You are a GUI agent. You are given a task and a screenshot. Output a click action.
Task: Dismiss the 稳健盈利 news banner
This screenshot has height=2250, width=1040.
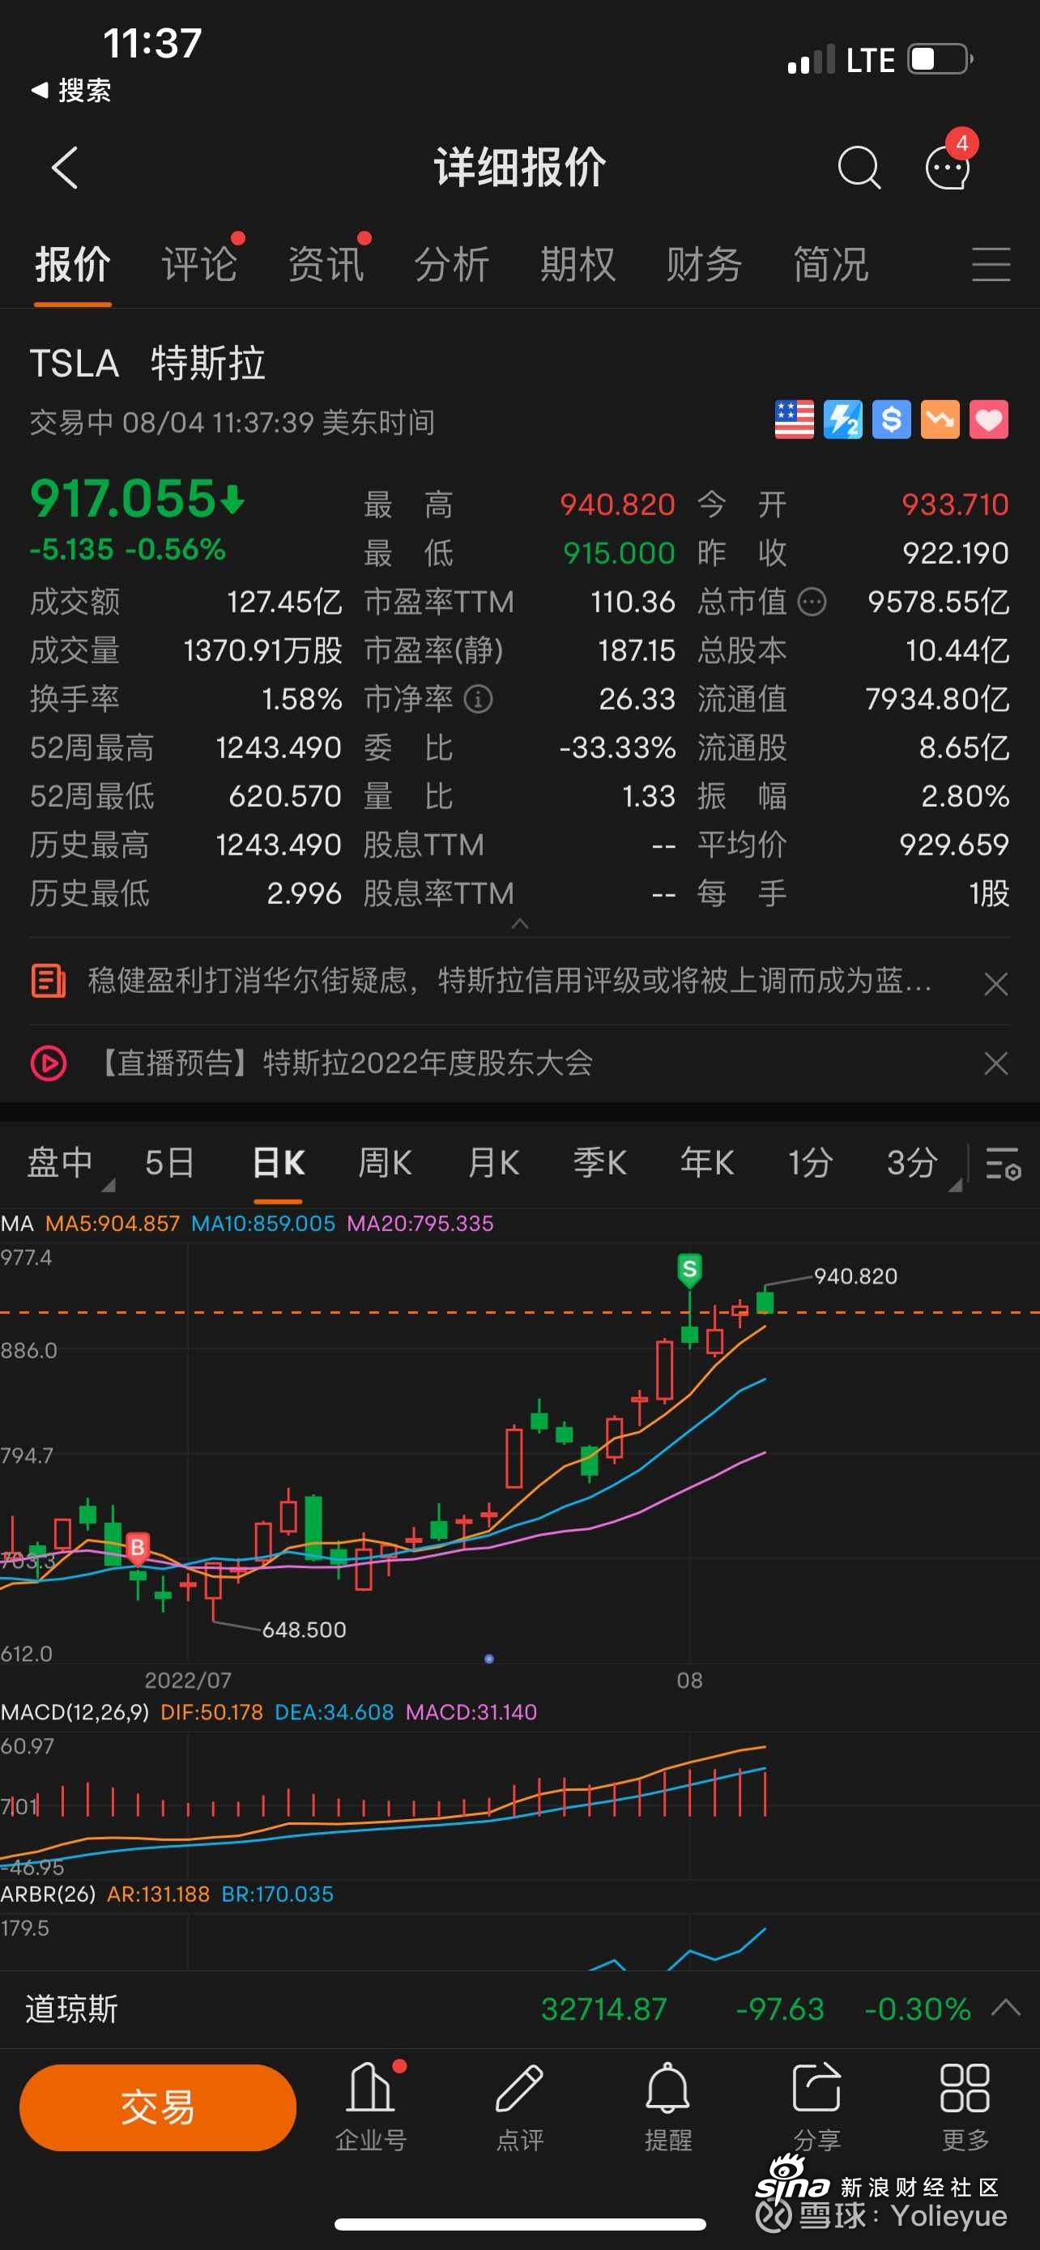(x=995, y=984)
